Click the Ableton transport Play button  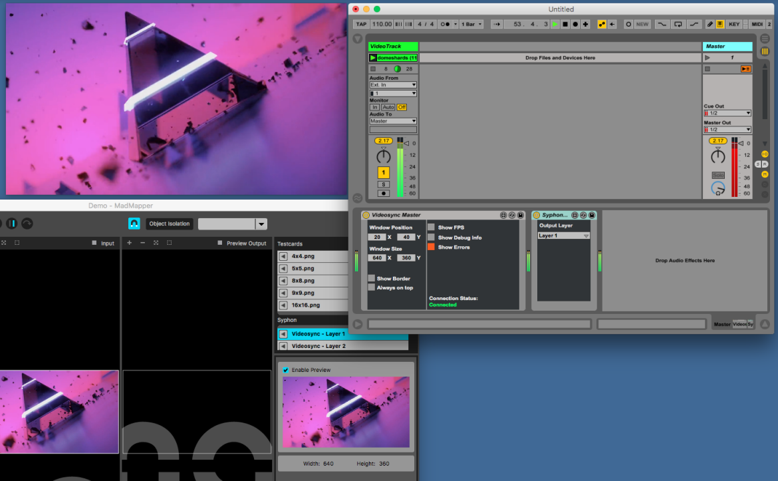555,24
